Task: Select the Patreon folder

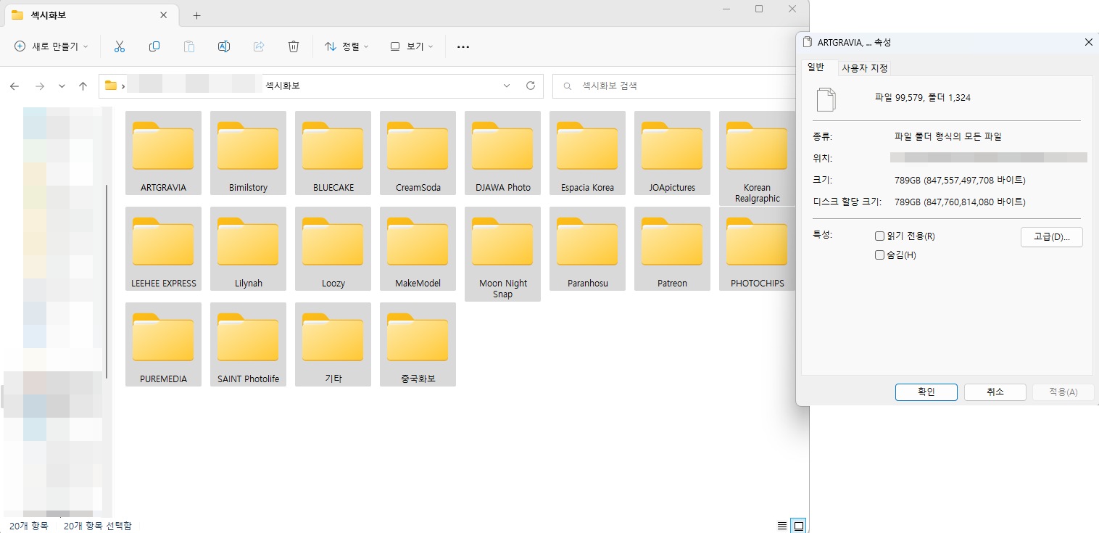Action: [x=672, y=249]
